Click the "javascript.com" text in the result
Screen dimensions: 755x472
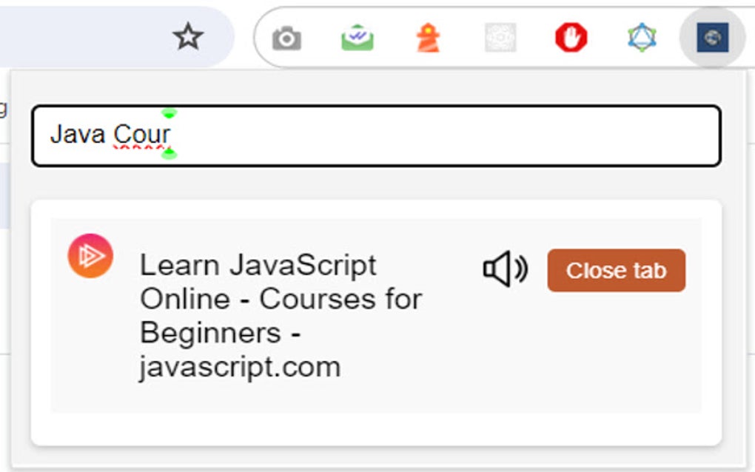pos(240,367)
